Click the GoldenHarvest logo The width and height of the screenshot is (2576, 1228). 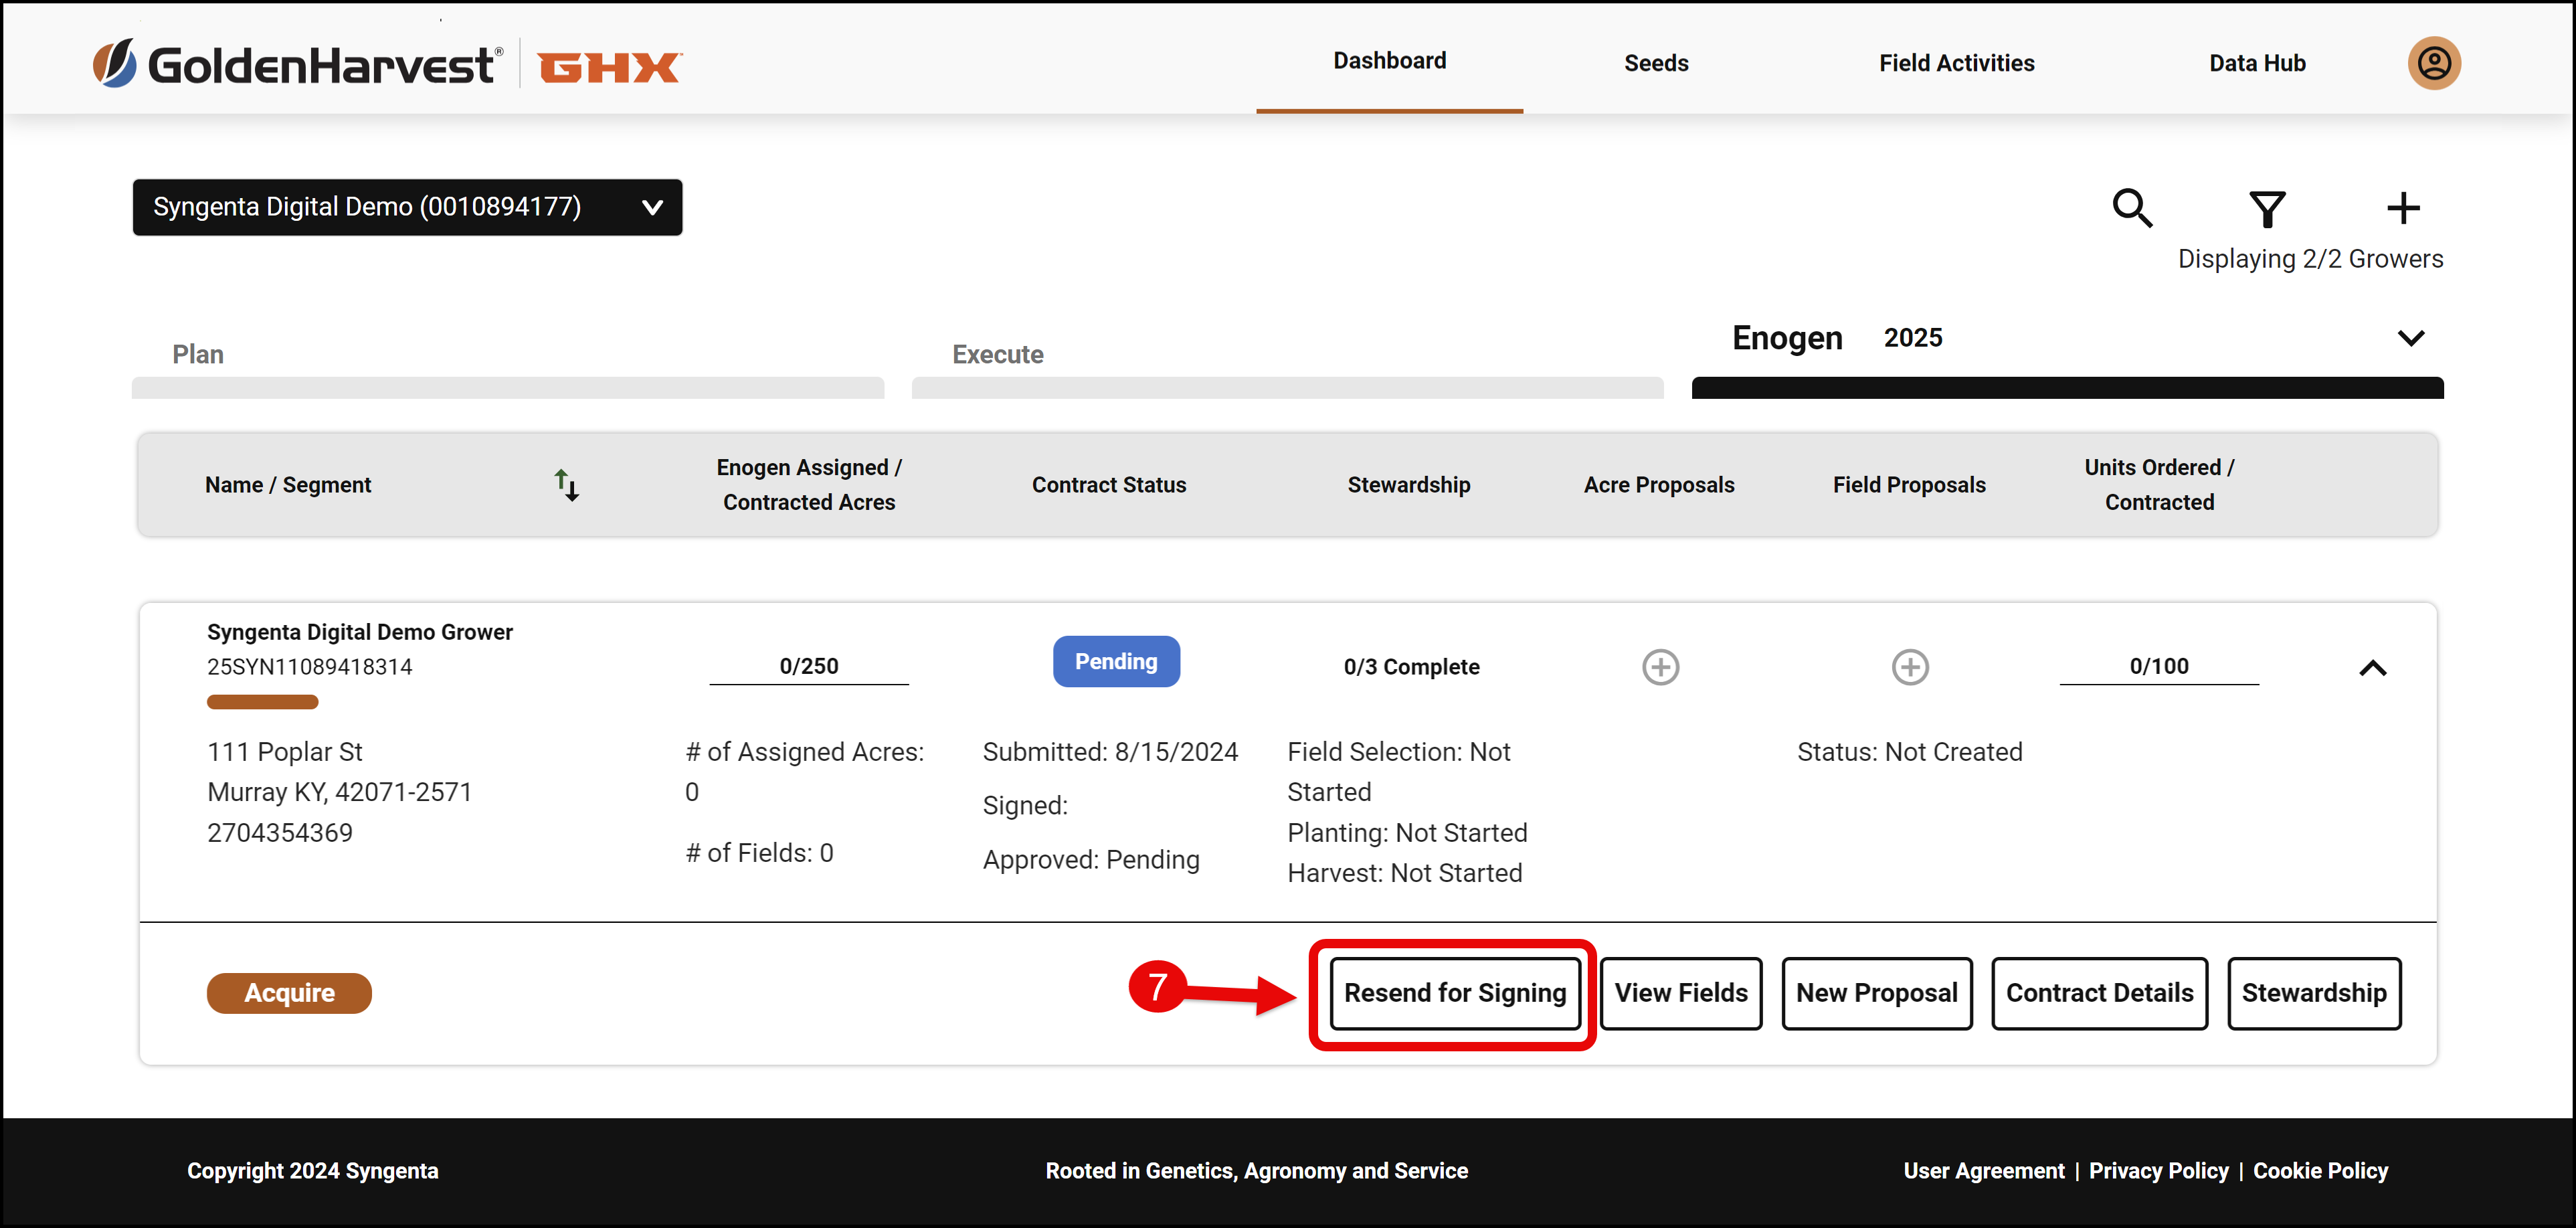pyautogui.click(x=298, y=65)
